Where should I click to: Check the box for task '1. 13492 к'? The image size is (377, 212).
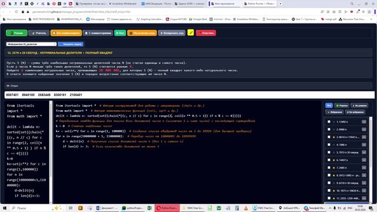pyautogui.click(x=329, y=122)
